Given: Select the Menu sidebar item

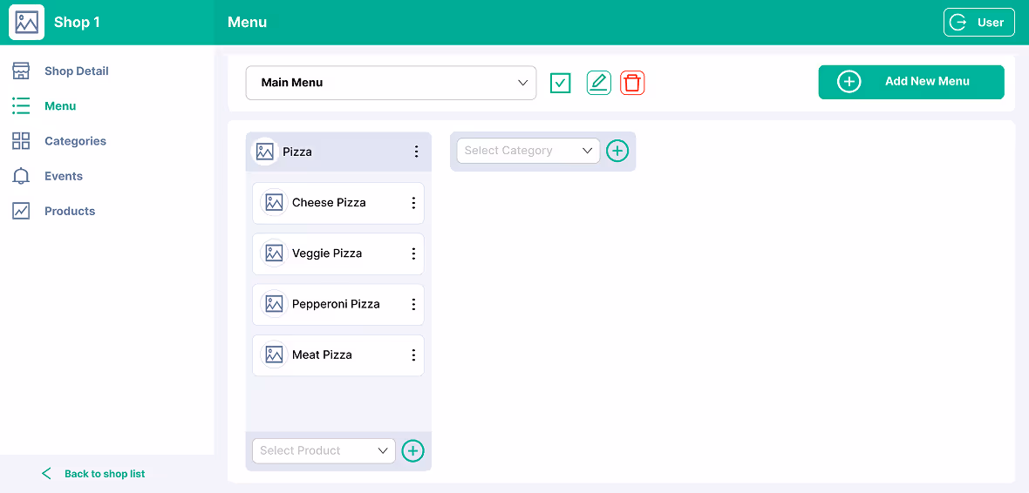Looking at the screenshot, I should [x=60, y=105].
